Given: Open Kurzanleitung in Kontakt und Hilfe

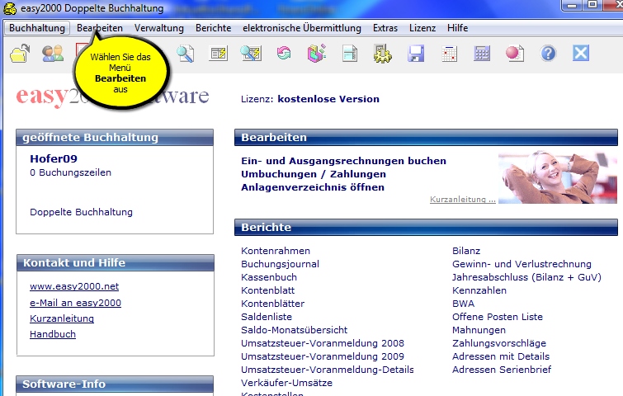Looking at the screenshot, I should coord(62,318).
